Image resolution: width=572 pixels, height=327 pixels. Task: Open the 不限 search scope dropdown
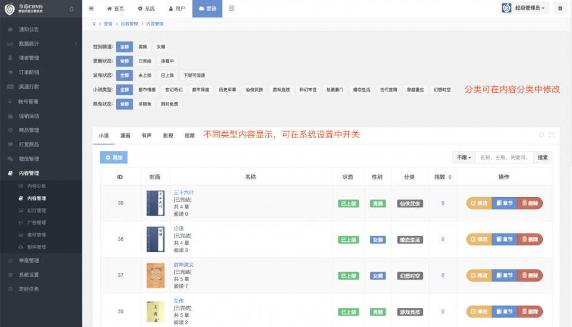(464, 158)
